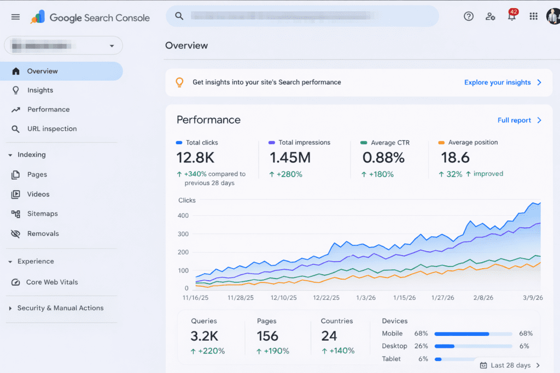Click the Core Web Vitals gauge icon
560x373 pixels.
coord(15,282)
